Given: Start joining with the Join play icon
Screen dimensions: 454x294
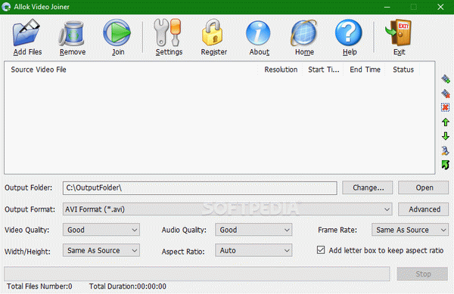Looking at the screenshot, I should coord(117,32).
